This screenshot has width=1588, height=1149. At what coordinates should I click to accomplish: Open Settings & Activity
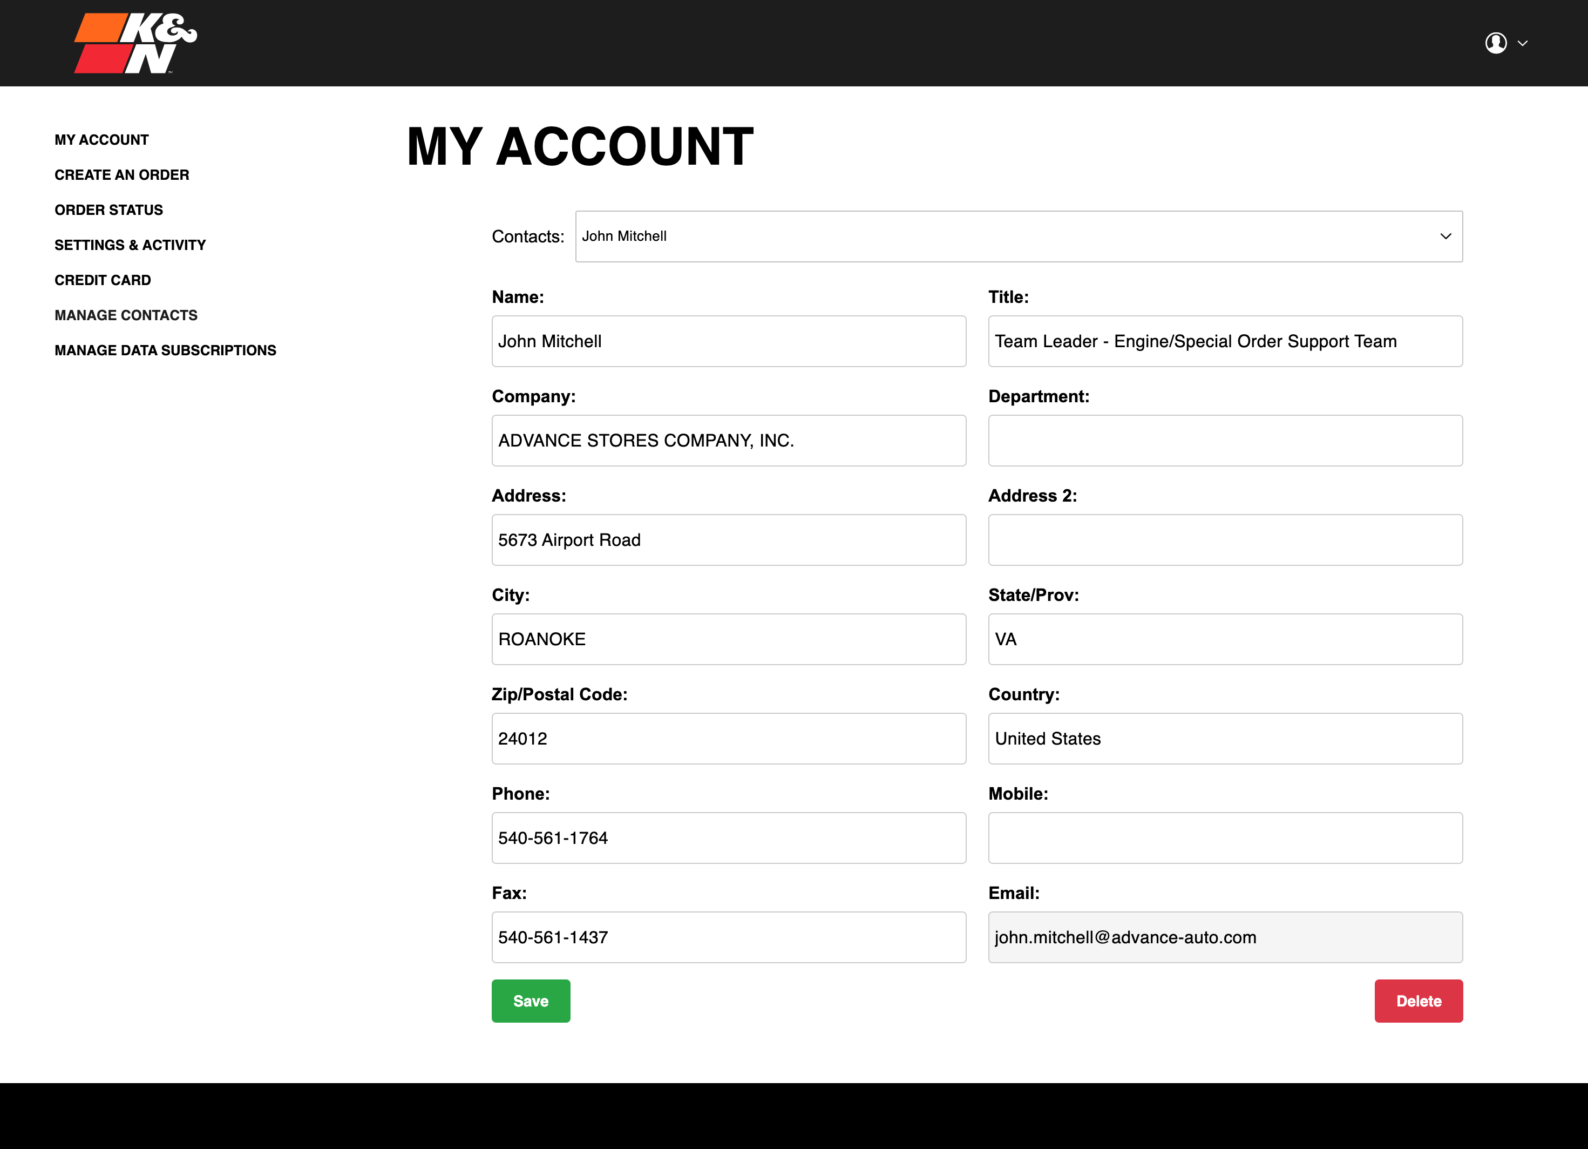click(130, 245)
